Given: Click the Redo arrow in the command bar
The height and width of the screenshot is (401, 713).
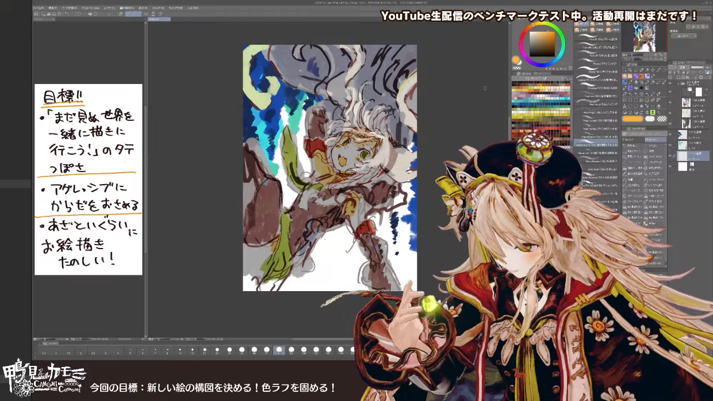Looking at the screenshot, I should click(72, 14).
